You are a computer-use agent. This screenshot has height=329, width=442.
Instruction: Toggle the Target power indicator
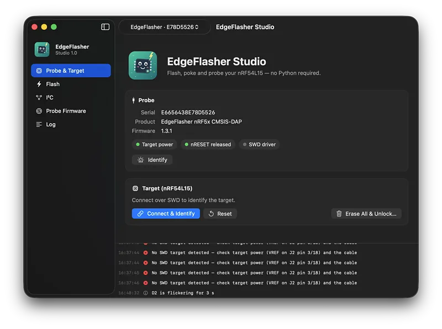(x=155, y=145)
